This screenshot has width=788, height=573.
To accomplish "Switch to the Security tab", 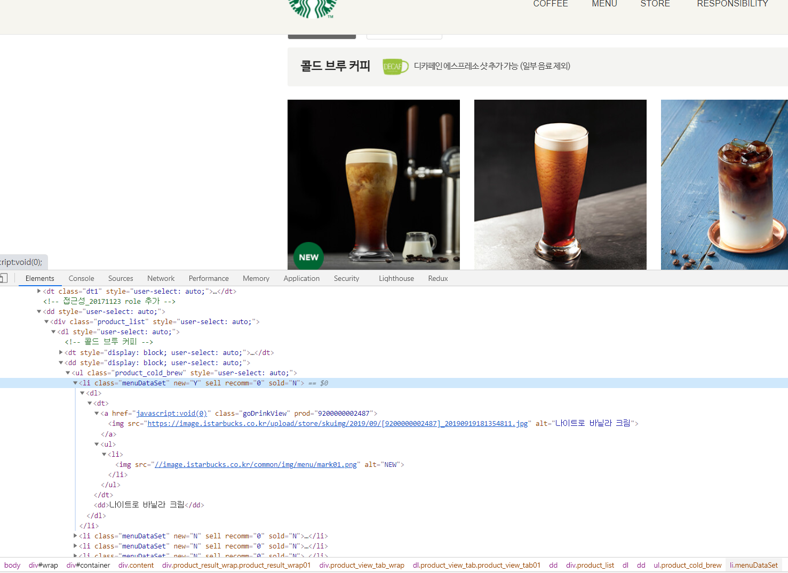I will click(347, 278).
